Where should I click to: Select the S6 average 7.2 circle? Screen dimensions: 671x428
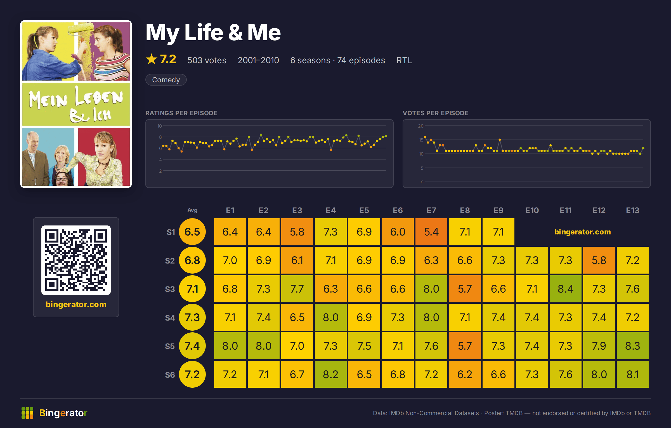pos(192,375)
